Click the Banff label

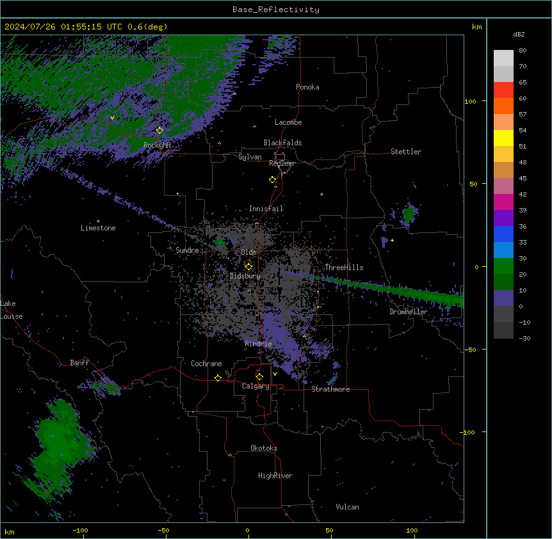79,363
